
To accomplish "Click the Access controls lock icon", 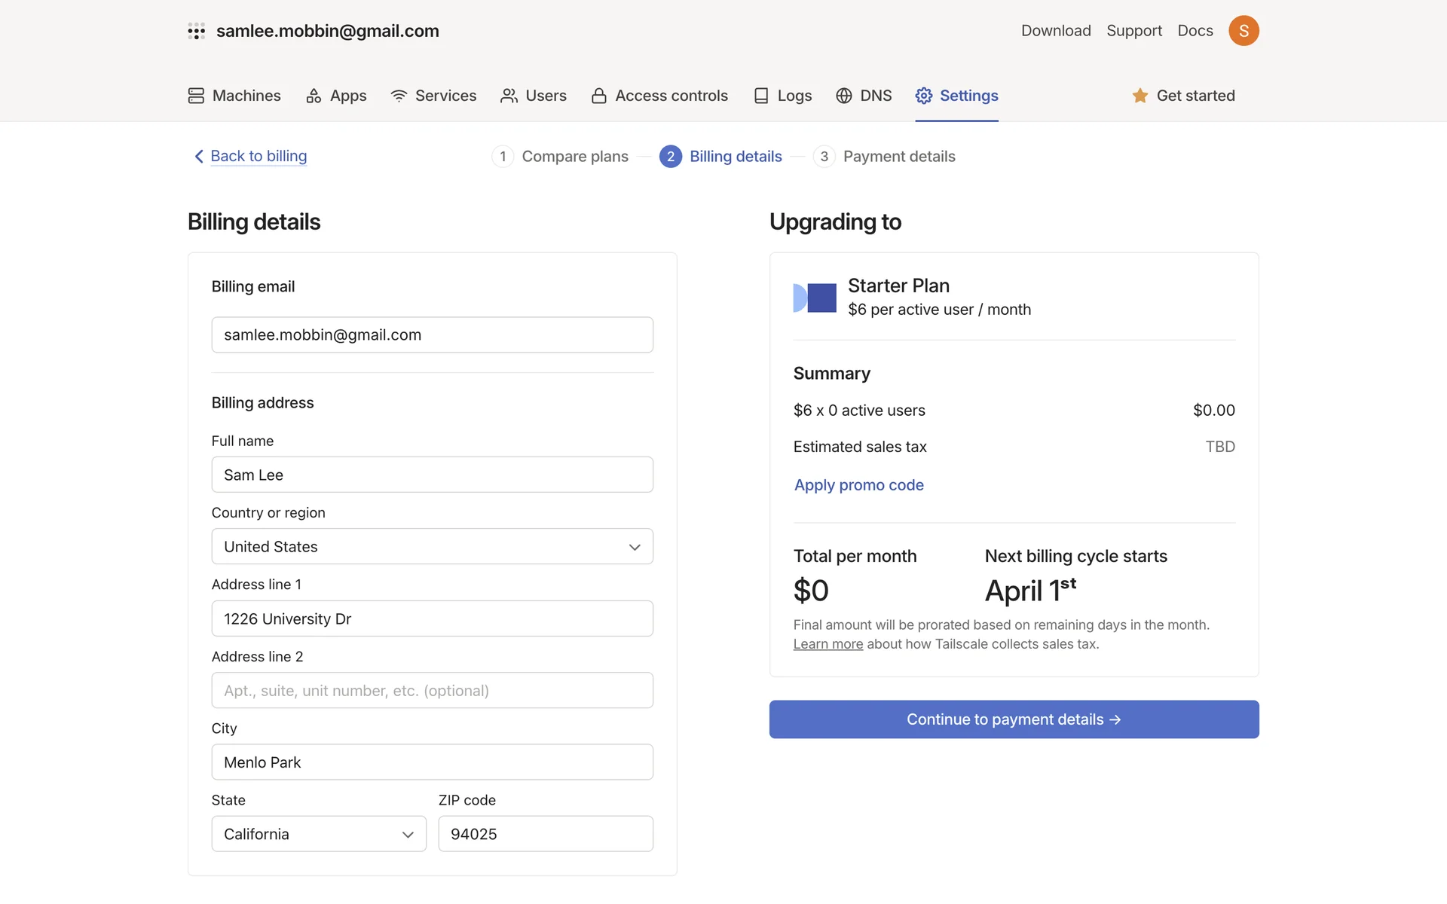I will tap(599, 96).
